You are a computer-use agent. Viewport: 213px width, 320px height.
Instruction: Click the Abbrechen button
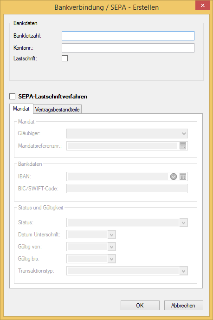tap(184, 306)
